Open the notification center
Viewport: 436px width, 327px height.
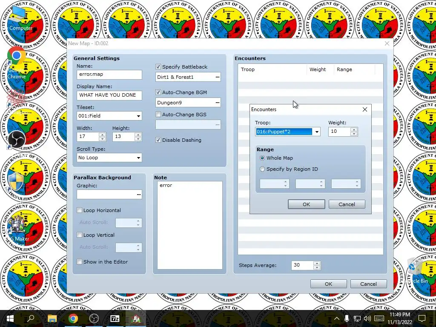pyautogui.click(x=422, y=318)
